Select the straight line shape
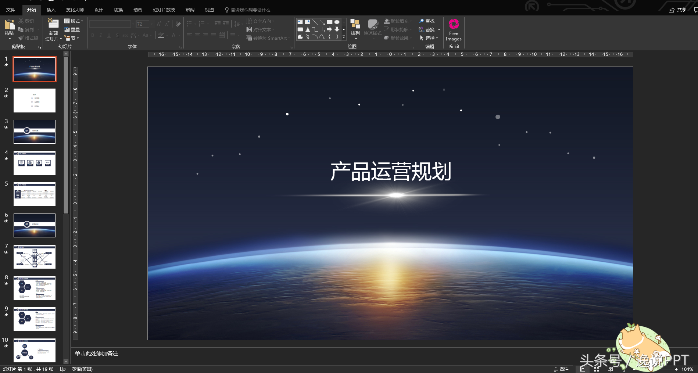Viewport: 698px width, 373px height. tap(315, 22)
